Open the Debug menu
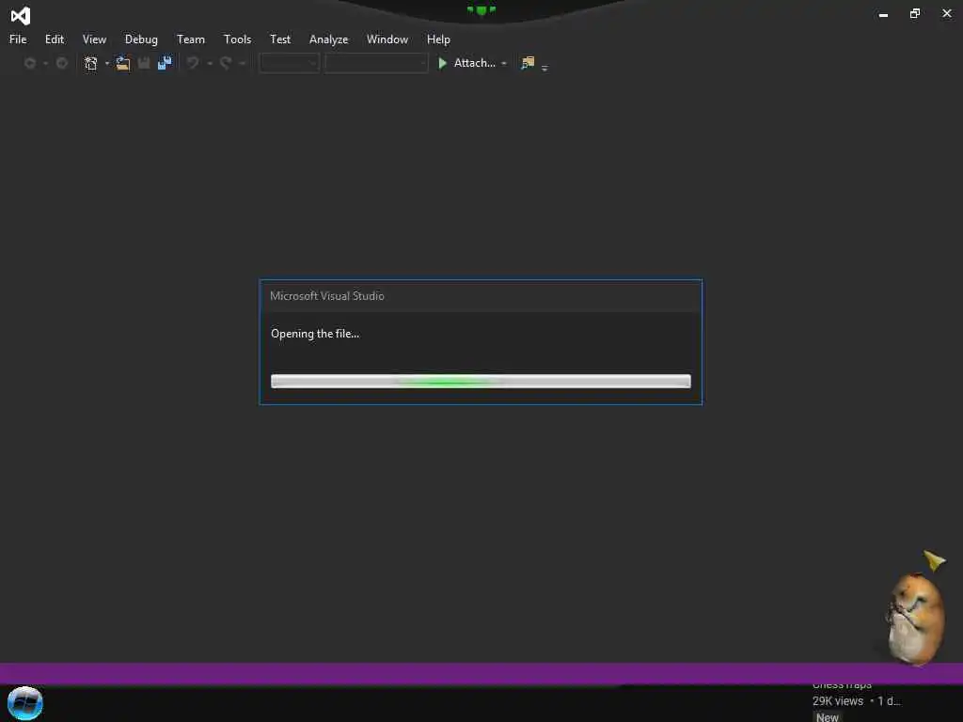 point(141,39)
